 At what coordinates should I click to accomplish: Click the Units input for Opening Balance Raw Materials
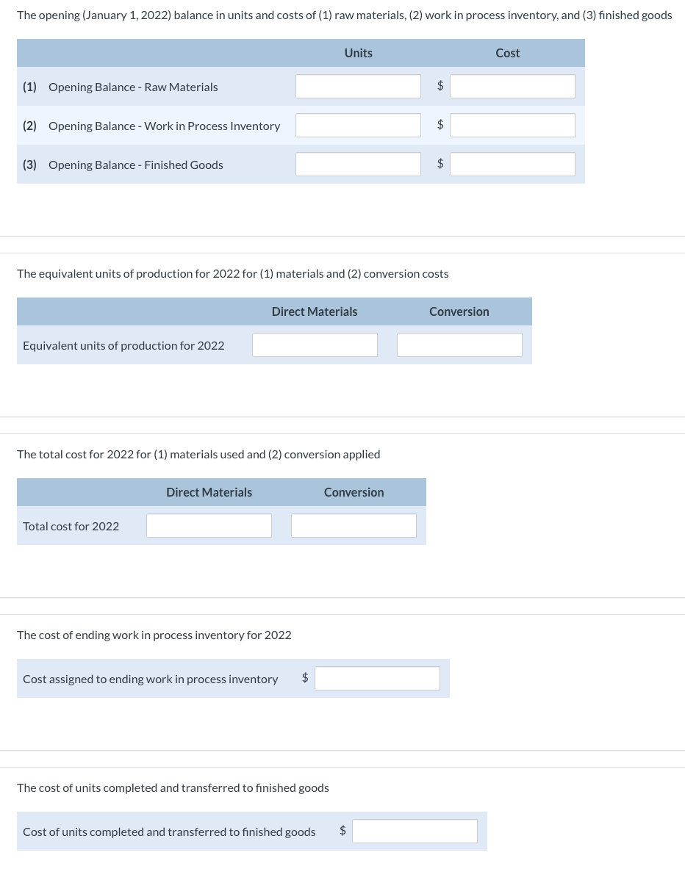358,86
